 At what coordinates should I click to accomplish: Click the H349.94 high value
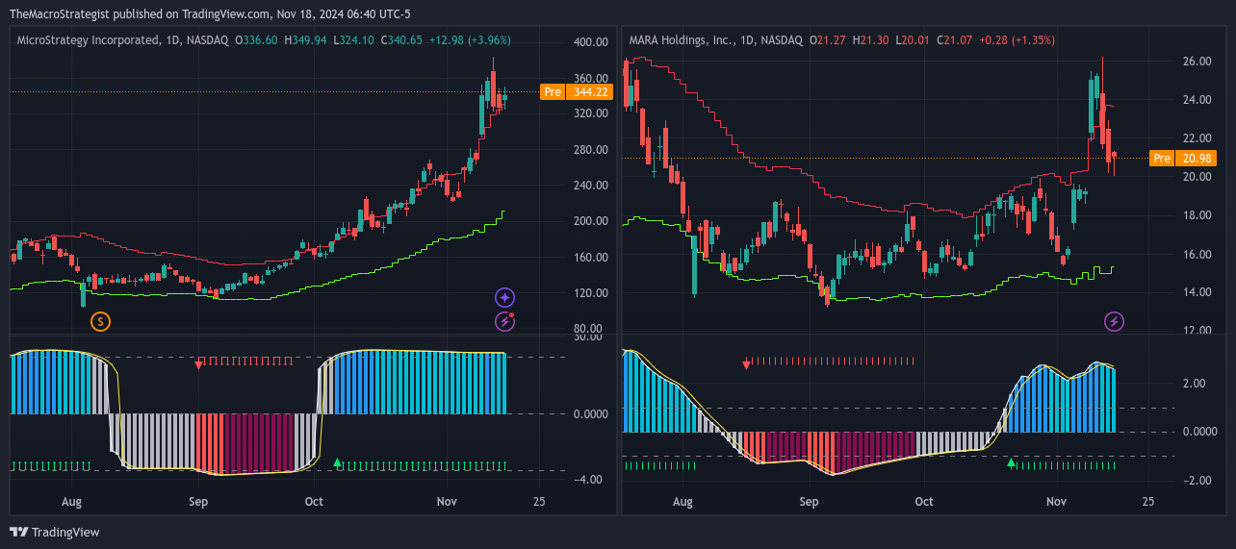point(306,40)
